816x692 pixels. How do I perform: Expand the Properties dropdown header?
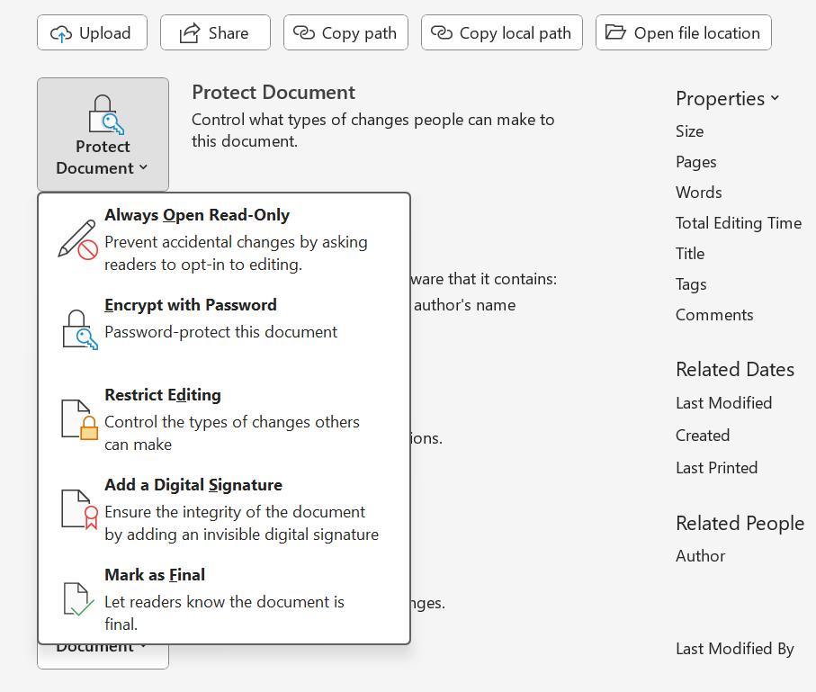[x=727, y=98]
